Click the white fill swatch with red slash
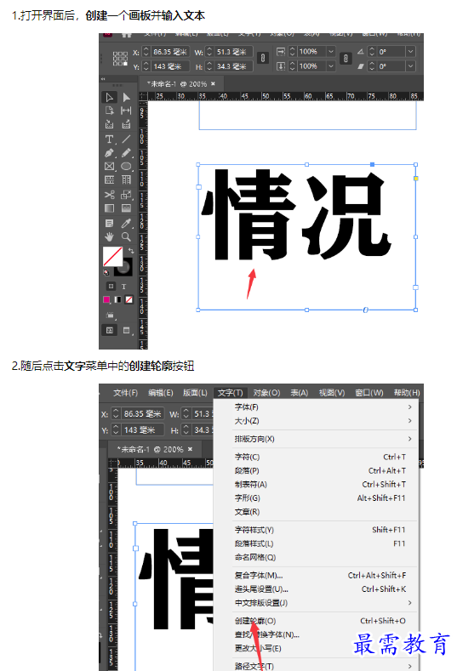 (x=112, y=256)
